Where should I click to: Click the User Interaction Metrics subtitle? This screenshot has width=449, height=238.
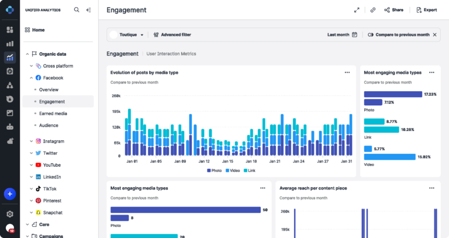pyautogui.click(x=171, y=54)
